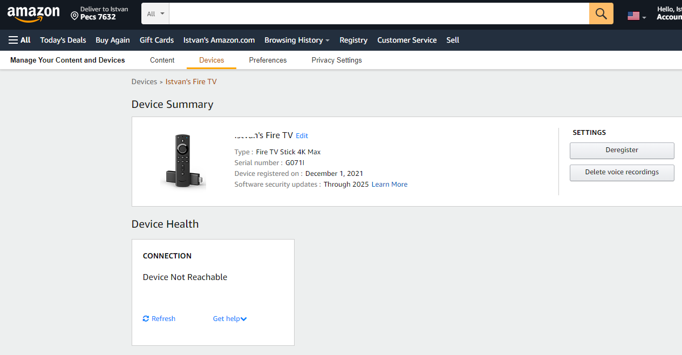Open Gift Cards page

click(156, 40)
